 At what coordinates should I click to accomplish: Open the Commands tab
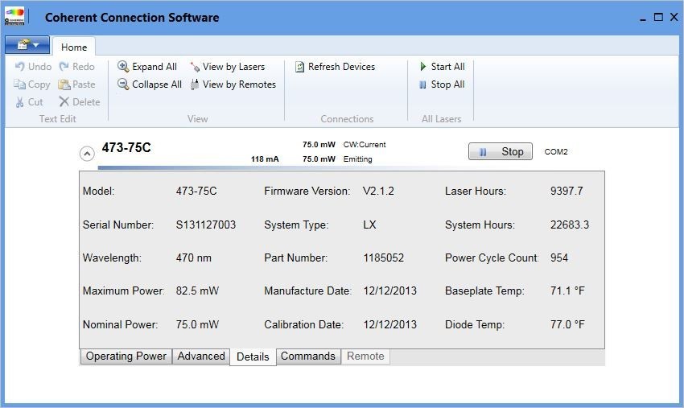coord(308,356)
